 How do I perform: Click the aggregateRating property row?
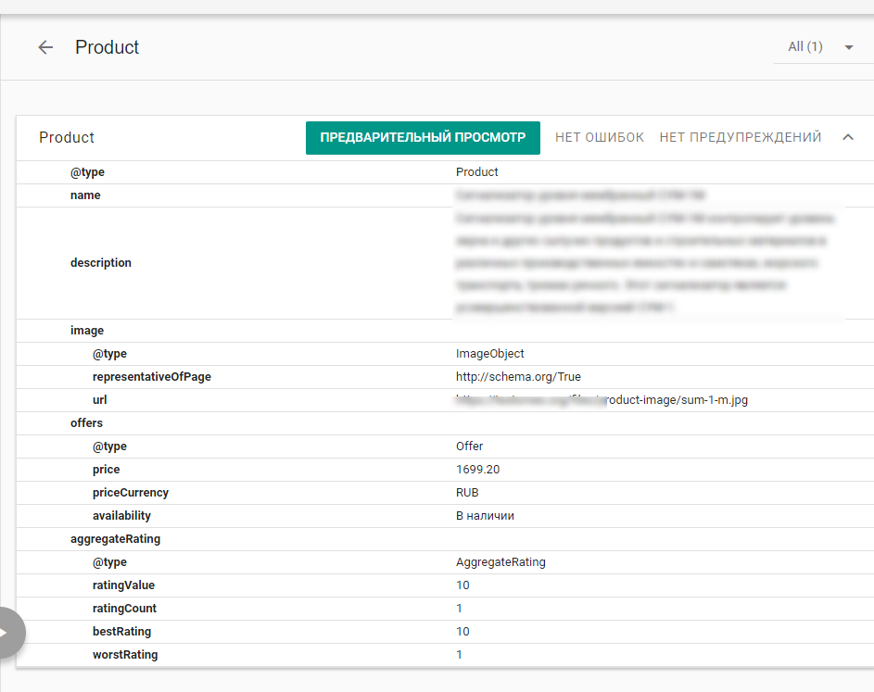[x=115, y=539]
